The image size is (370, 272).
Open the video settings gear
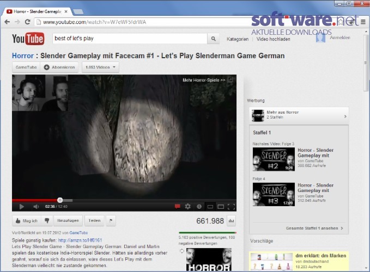[x=188, y=207]
